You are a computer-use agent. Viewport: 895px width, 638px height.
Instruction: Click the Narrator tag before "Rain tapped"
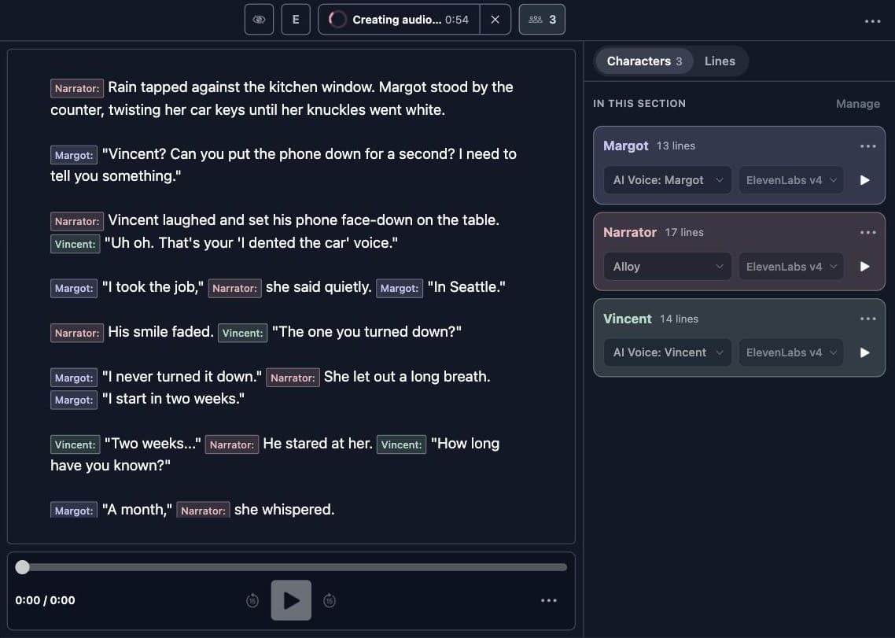[x=77, y=89]
